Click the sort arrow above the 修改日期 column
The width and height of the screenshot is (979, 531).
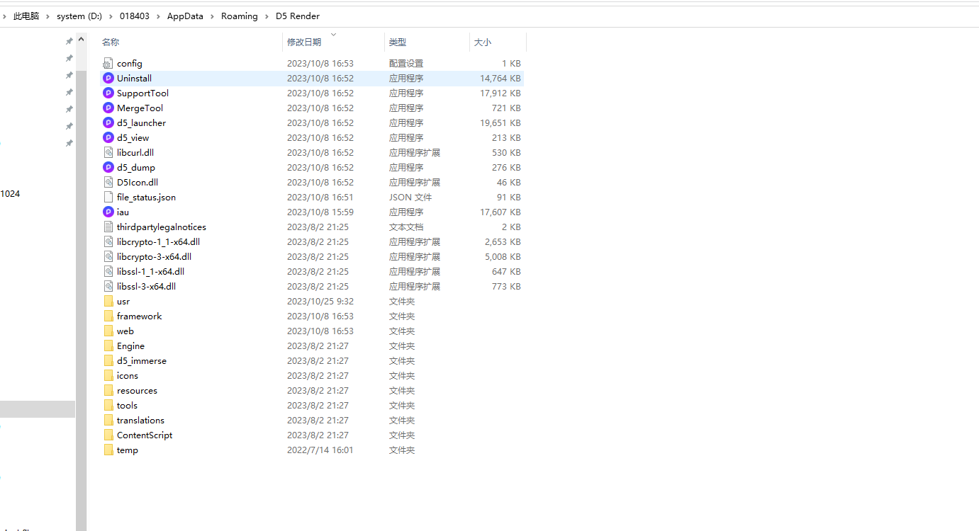(333, 34)
